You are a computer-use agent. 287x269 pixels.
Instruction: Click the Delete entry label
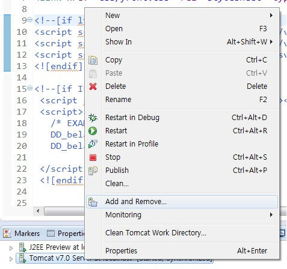pos(116,86)
